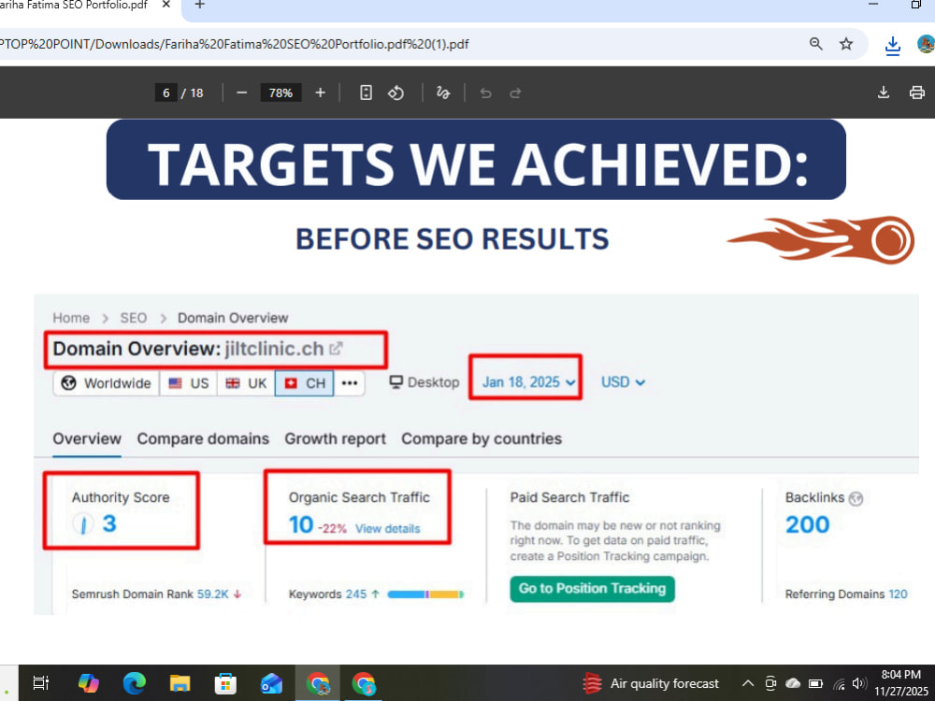
Task: Click the 78% zoom level field
Action: [x=280, y=93]
